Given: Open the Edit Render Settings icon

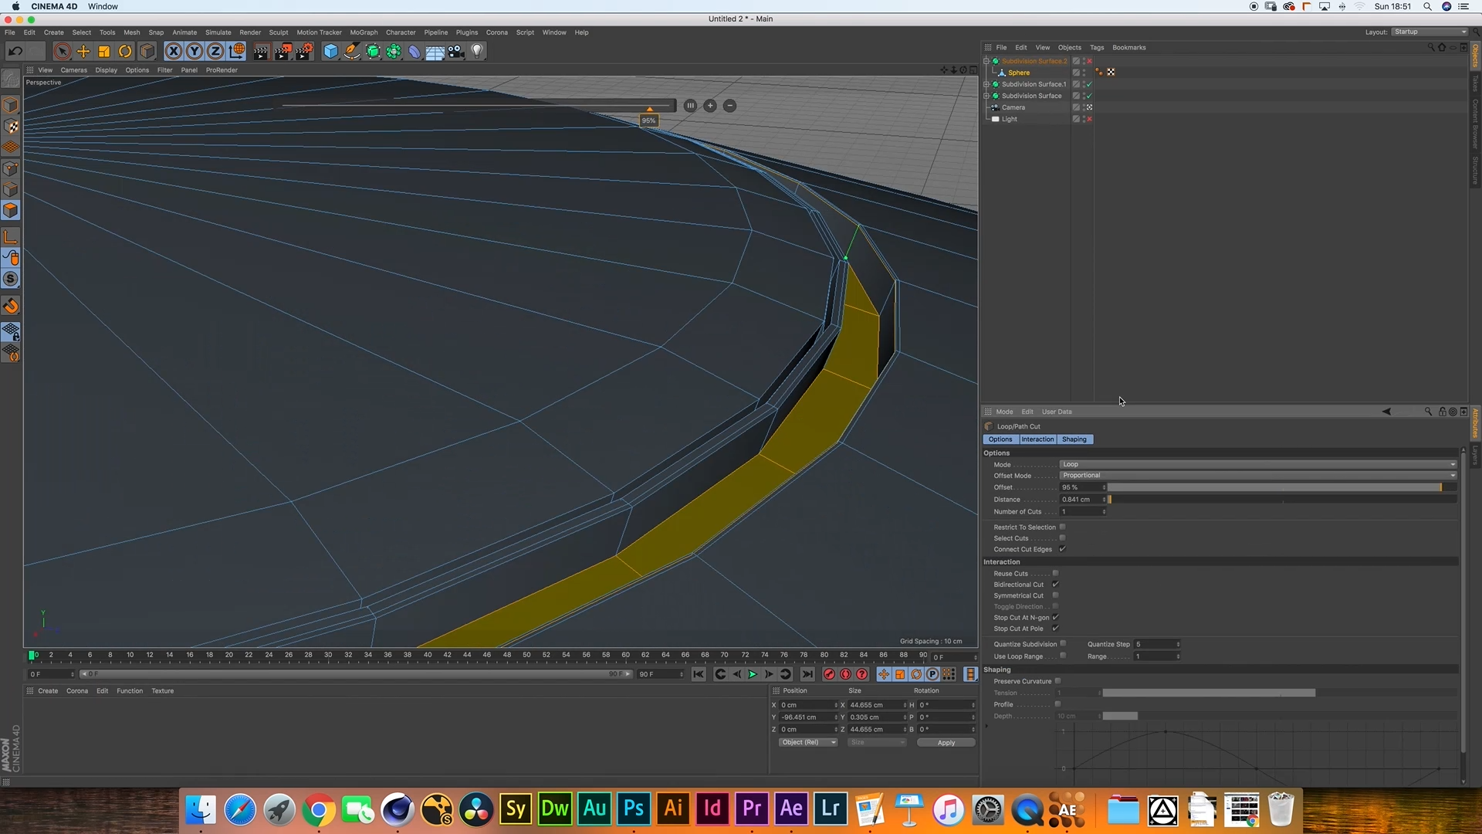Looking at the screenshot, I should click(304, 52).
